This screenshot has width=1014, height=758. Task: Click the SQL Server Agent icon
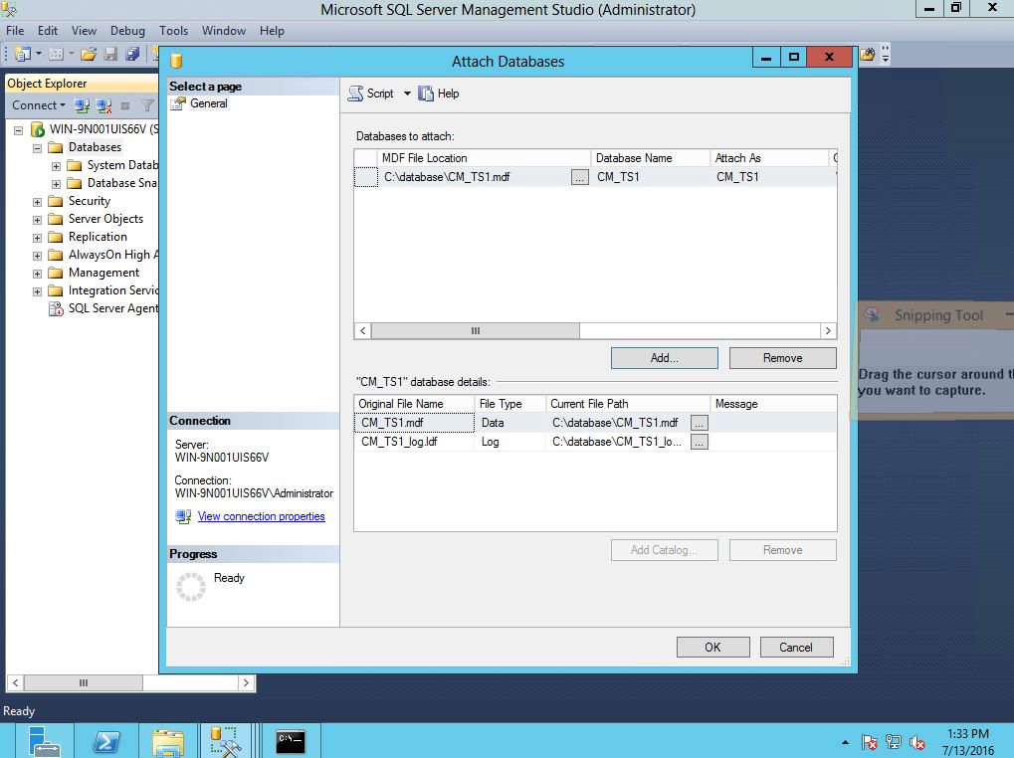coord(56,309)
